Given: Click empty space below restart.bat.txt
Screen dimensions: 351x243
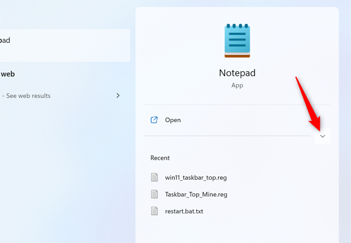Looking at the screenshot, I should (237, 231).
